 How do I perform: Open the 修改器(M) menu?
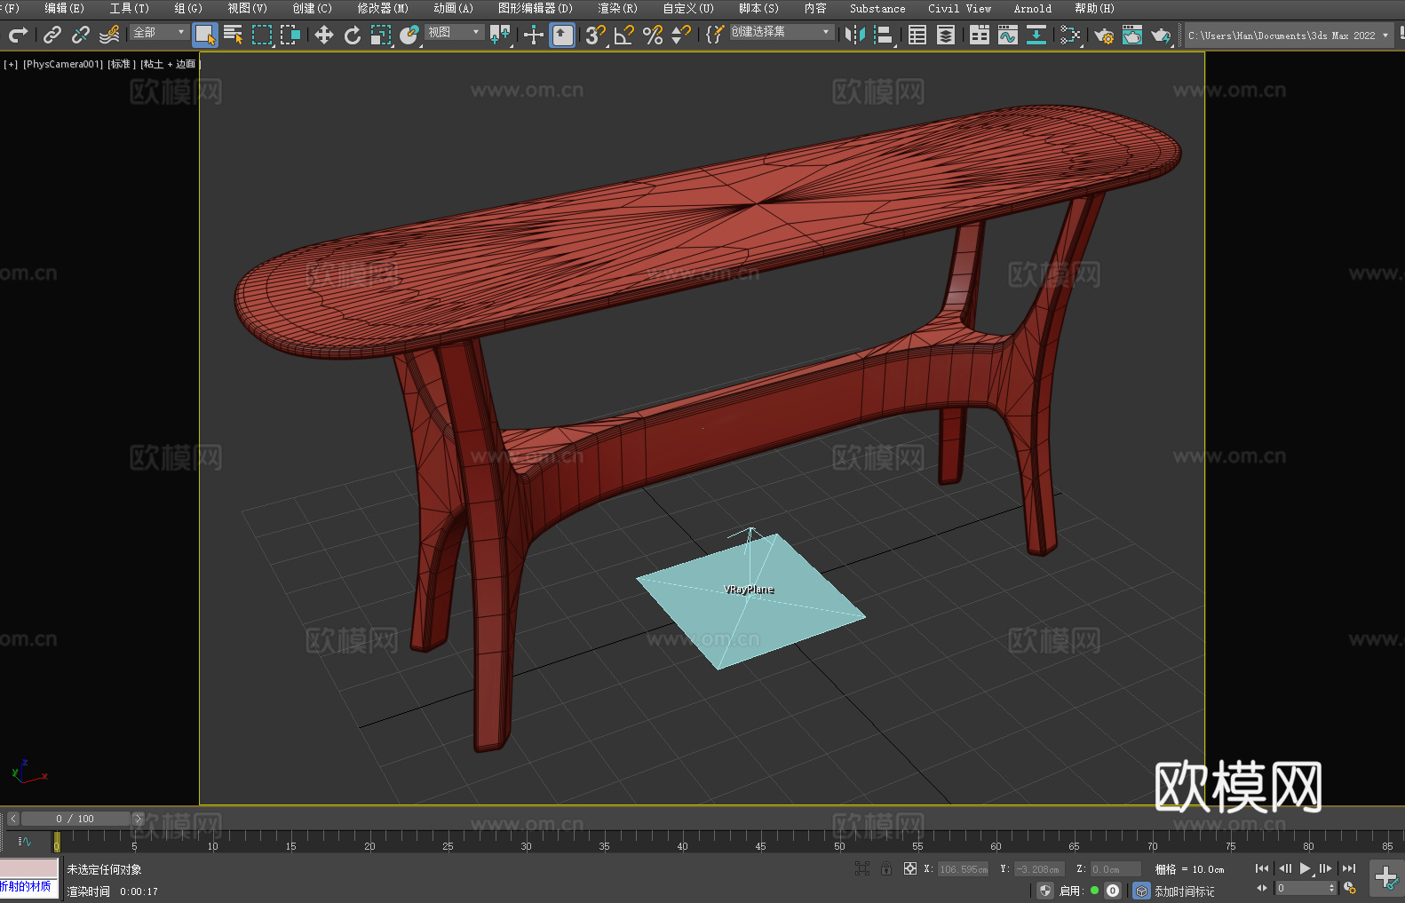click(383, 8)
